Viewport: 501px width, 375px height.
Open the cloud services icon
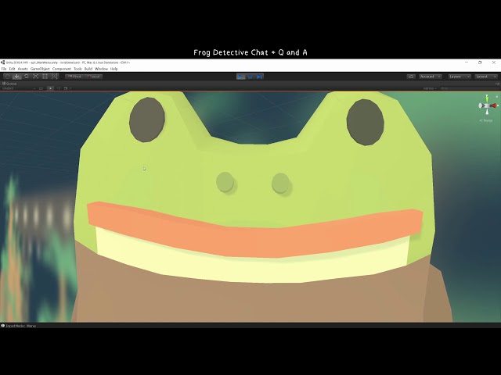tap(411, 77)
